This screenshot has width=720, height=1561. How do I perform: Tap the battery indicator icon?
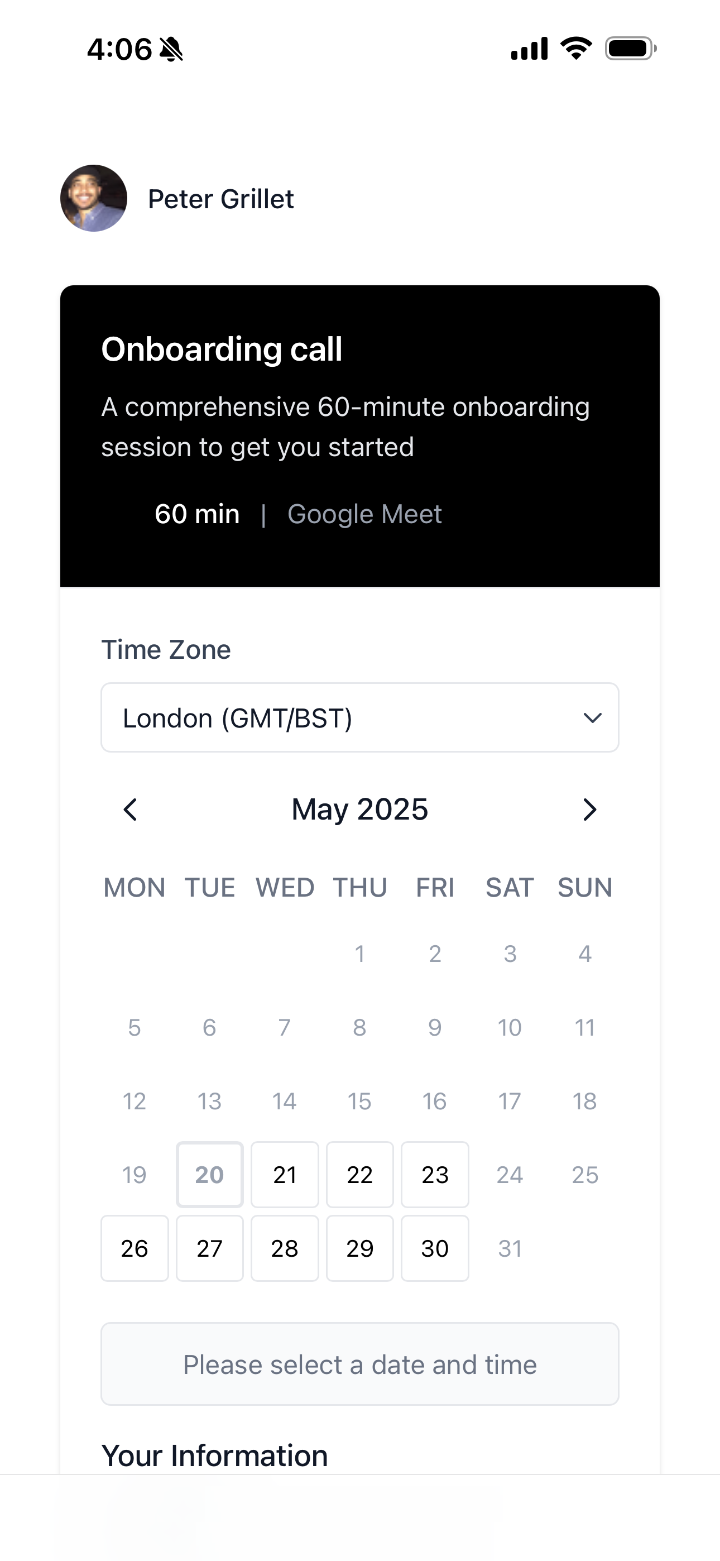coord(631,49)
